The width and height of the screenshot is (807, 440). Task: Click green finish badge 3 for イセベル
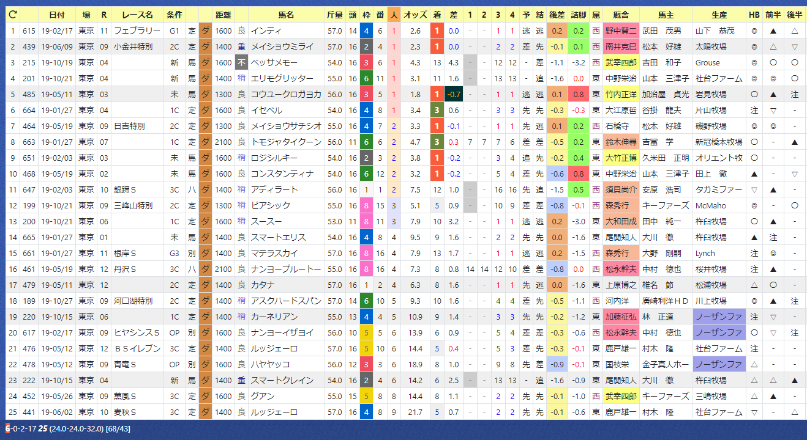coord(437,110)
